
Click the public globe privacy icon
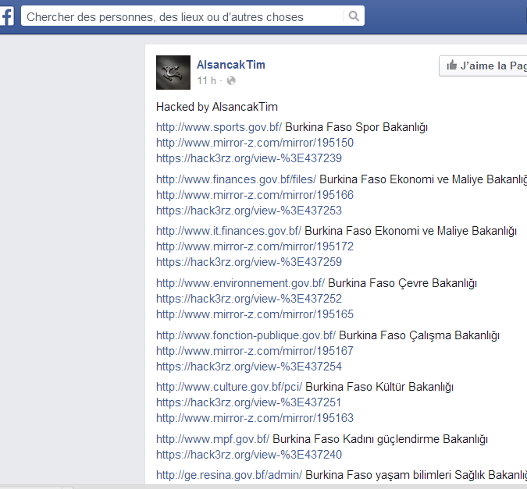tap(231, 80)
